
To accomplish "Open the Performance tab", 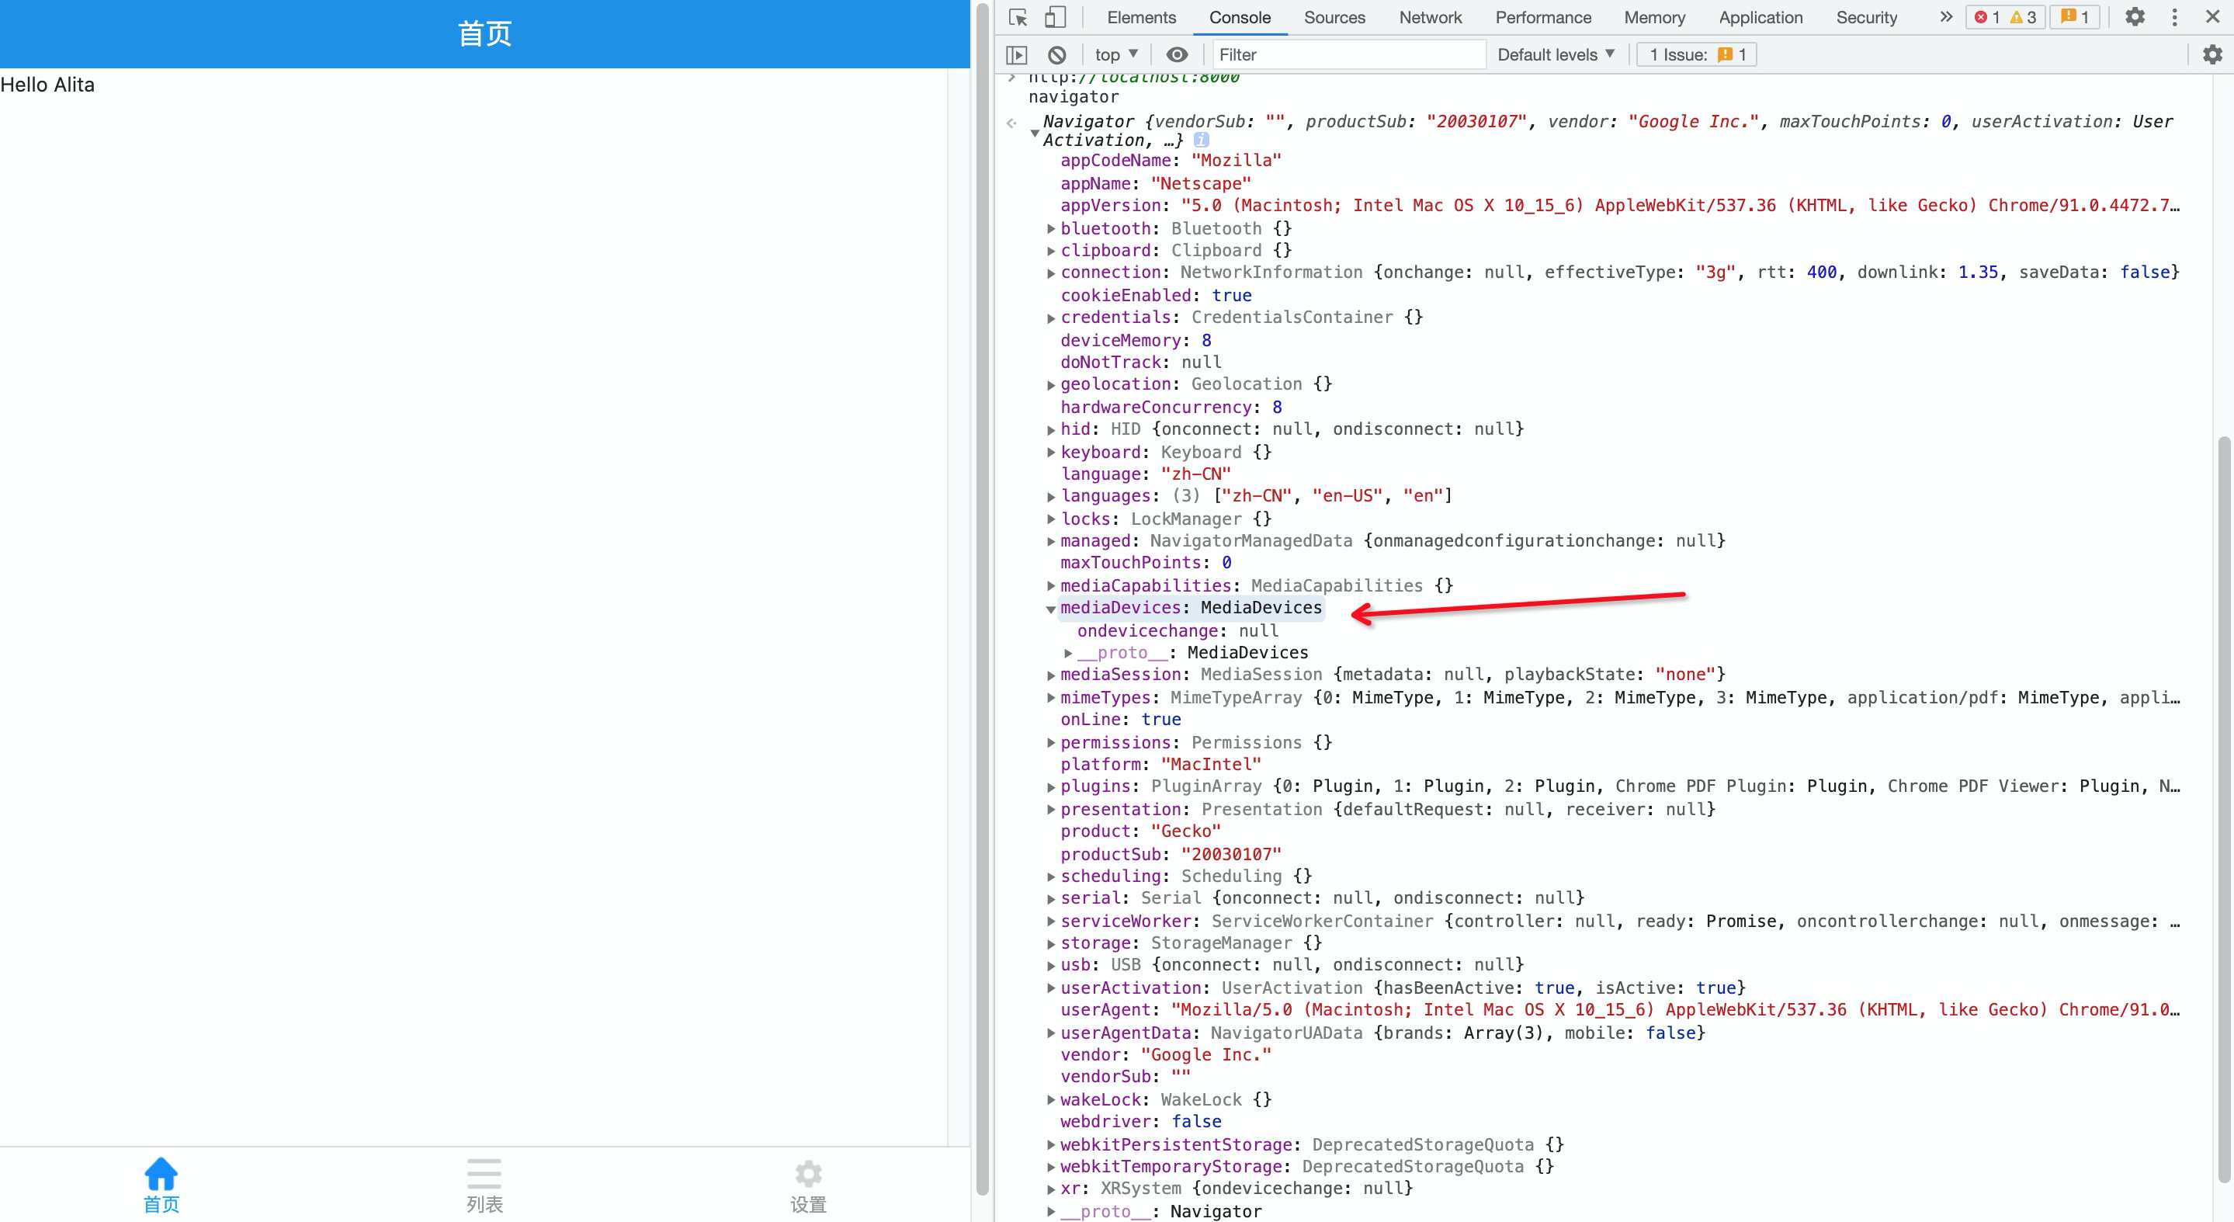I will tap(1543, 17).
